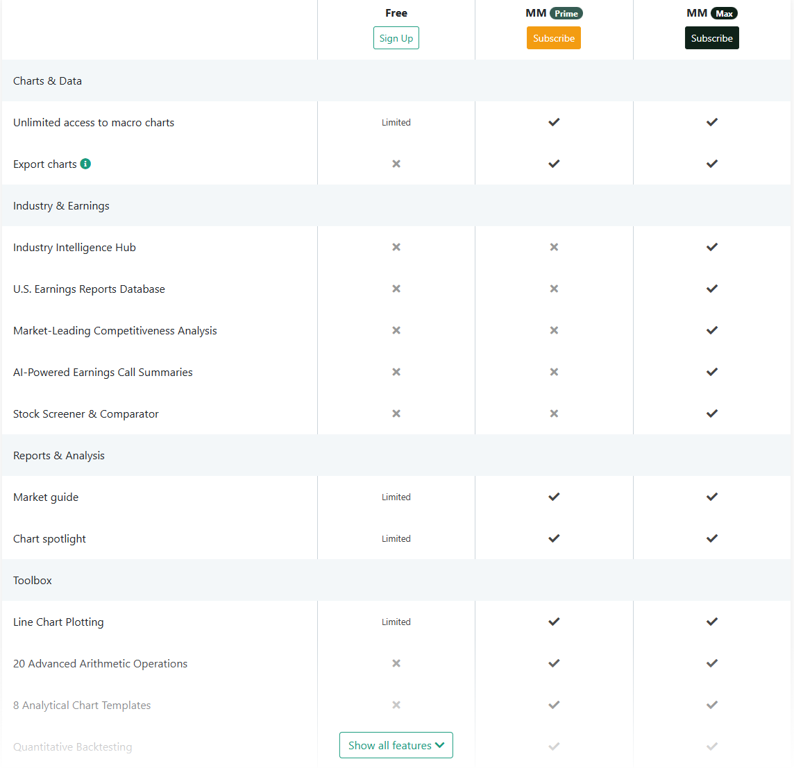The height and width of the screenshot is (768, 794).
Task: Click the MM Prime checkmark for Export charts
Action: [x=554, y=164]
